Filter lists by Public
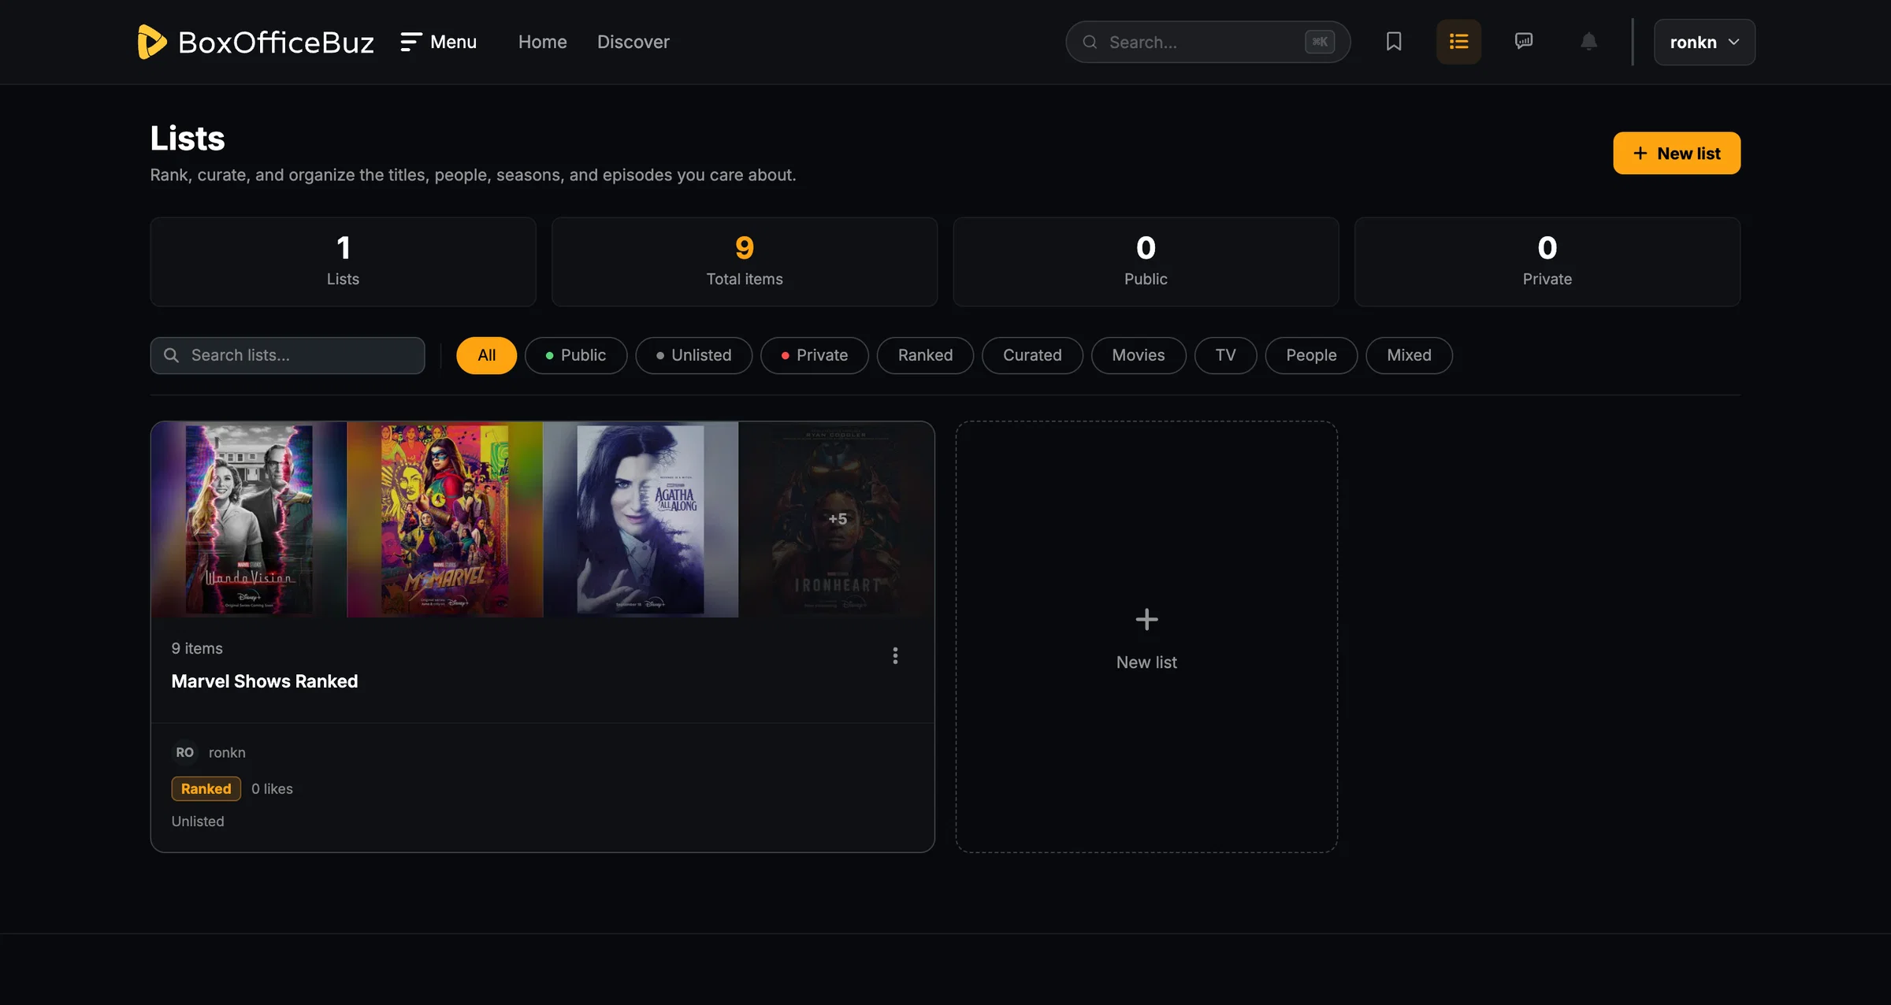The width and height of the screenshot is (1891, 1005). 576,355
